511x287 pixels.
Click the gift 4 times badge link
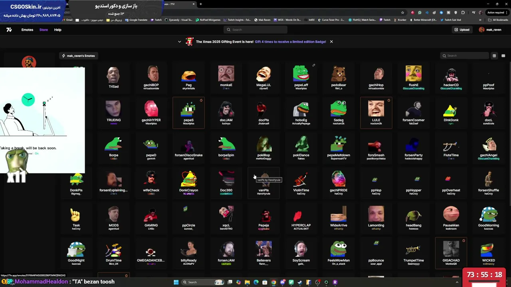point(290,41)
